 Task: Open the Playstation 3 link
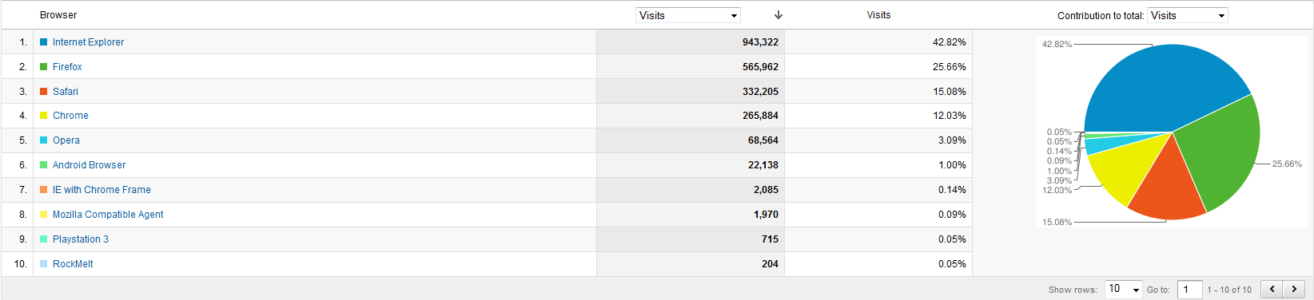click(81, 239)
